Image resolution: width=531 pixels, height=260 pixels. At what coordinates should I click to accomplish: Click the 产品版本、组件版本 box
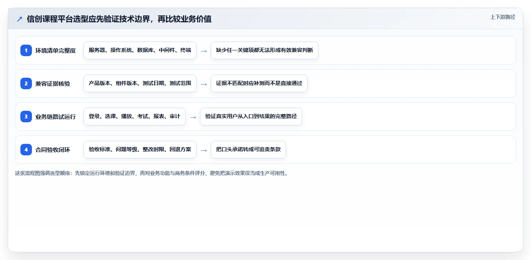pos(140,83)
